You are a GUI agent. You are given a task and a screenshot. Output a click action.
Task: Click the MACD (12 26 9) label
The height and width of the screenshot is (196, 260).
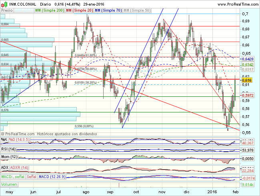pos(52,177)
